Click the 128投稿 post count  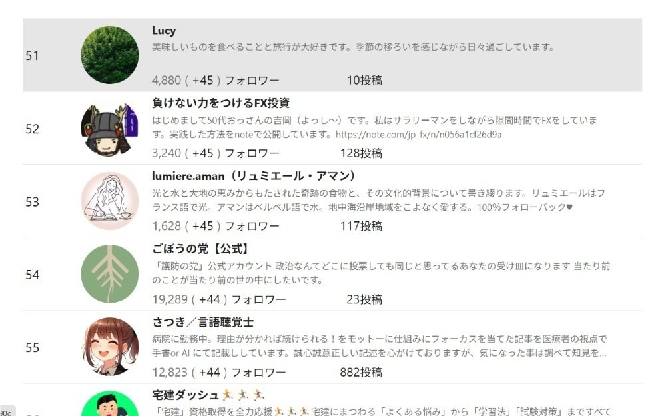360,153
